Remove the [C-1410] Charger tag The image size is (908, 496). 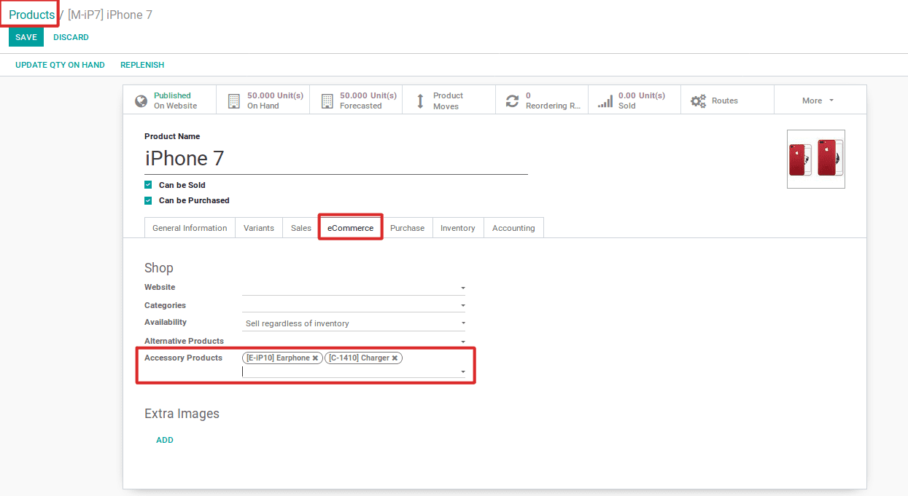coord(395,358)
